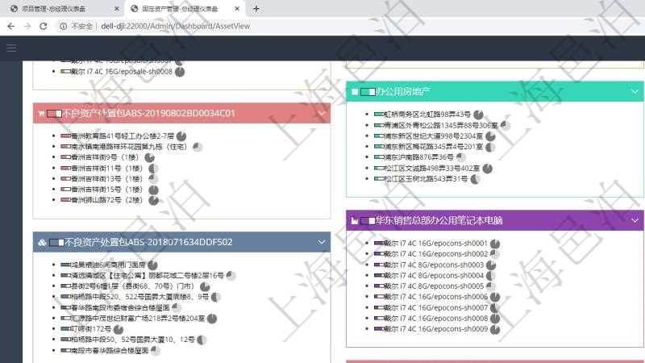
Task: Collapse the 办公用房地产 panel
Action: click(x=635, y=91)
